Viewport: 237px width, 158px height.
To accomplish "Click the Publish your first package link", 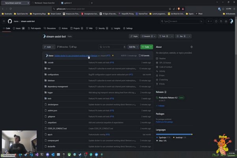I will click(x=164, y=122).
